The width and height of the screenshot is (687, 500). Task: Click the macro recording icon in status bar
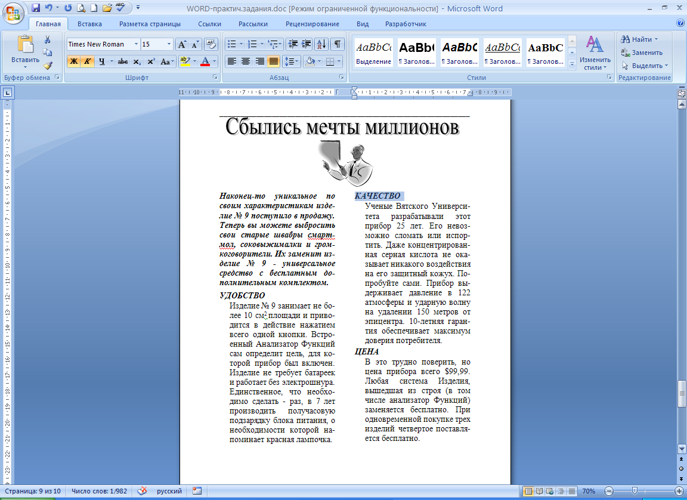[x=197, y=491]
